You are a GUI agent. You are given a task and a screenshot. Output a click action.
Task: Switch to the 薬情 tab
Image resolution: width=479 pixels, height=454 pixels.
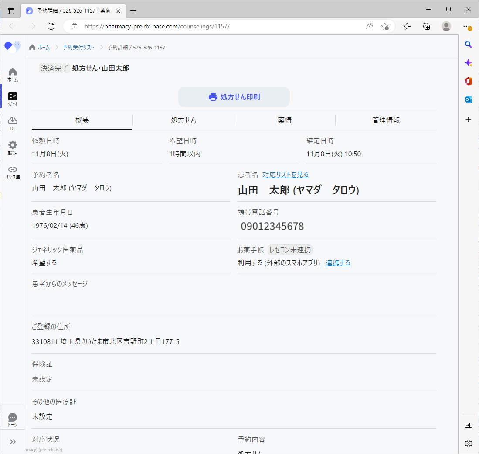(x=285, y=120)
